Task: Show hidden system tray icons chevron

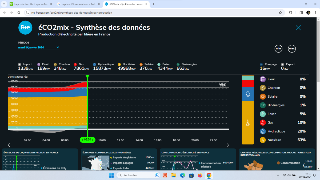Action: tap(278, 175)
